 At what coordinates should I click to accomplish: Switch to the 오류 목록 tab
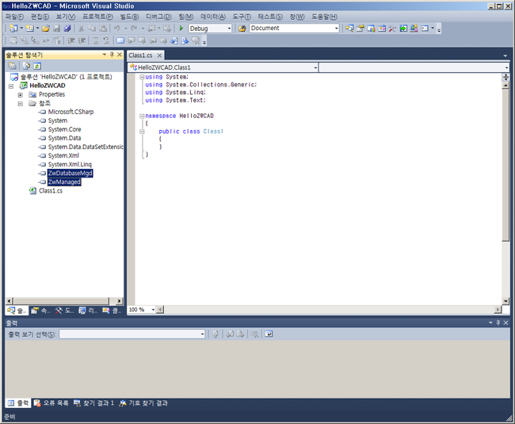click(51, 403)
